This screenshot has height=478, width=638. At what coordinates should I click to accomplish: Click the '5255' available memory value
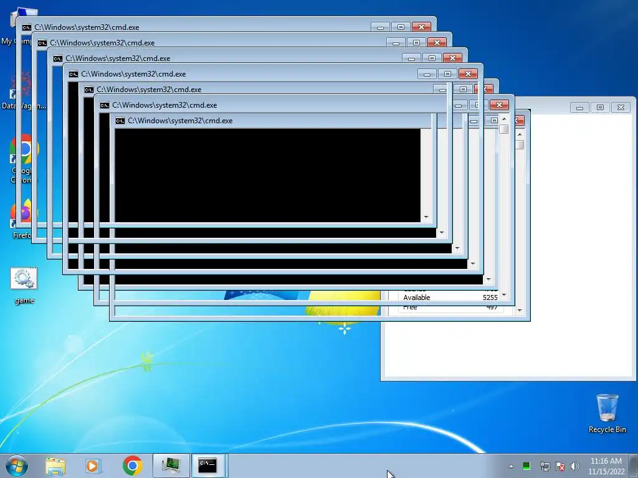490,298
